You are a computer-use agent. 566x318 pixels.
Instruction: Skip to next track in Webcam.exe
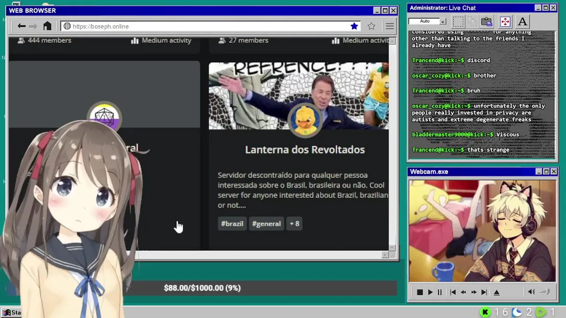[x=484, y=292]
